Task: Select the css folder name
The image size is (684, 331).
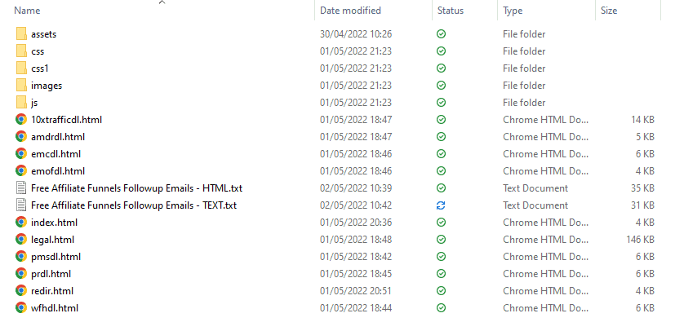Action: 38,51
